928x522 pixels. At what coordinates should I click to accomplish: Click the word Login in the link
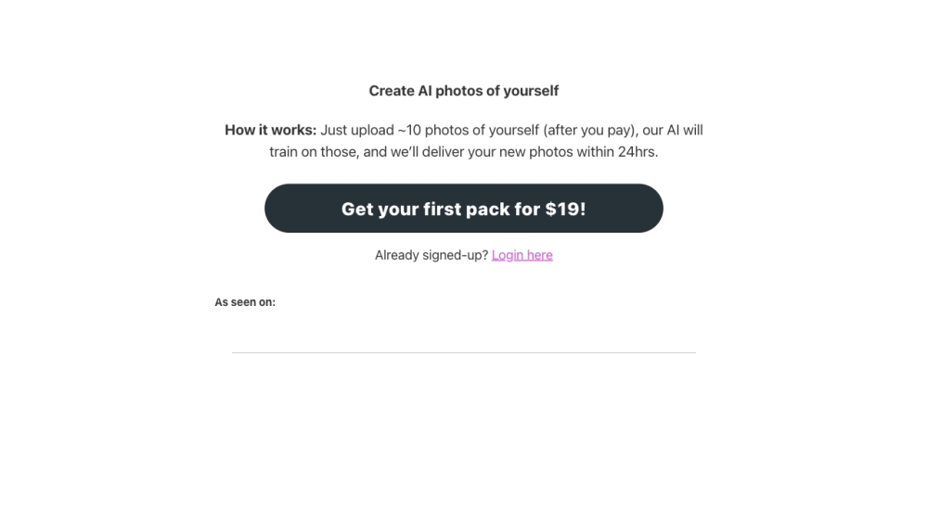click(x=508, y=255)
